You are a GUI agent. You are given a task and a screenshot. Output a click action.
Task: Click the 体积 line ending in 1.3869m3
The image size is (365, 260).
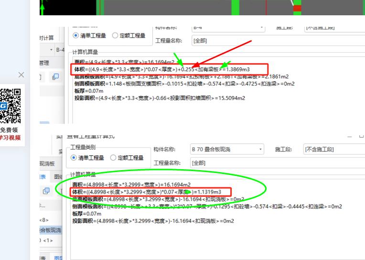162,69
